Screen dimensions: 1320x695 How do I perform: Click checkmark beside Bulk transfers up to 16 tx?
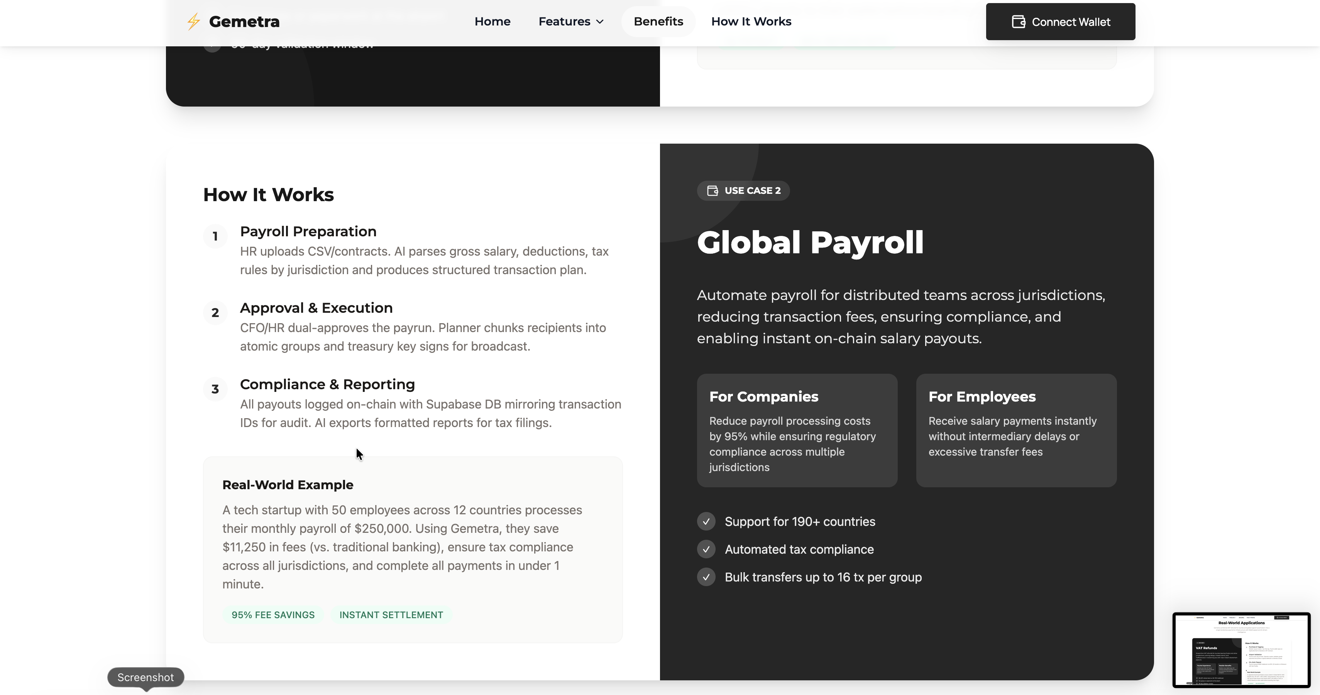(x=706, y=577)
